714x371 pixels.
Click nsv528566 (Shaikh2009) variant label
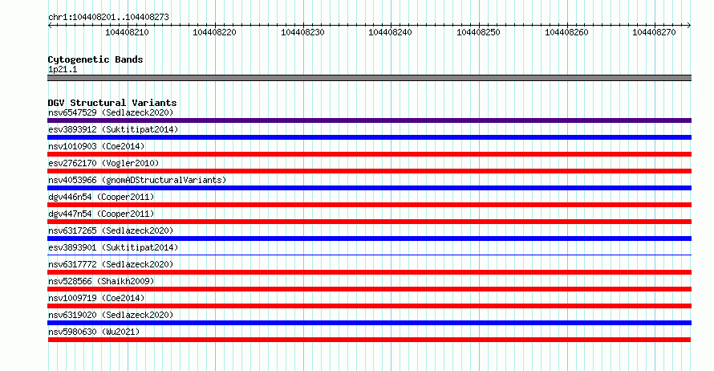101,281
